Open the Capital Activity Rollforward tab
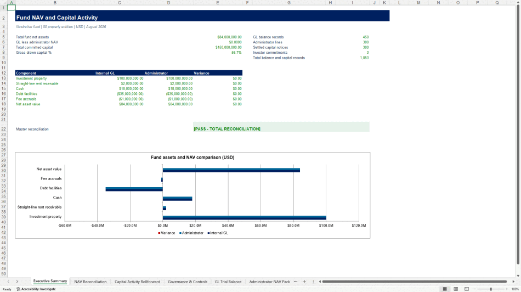The width and height of the screenshot is (521, 292). (137, 282)
